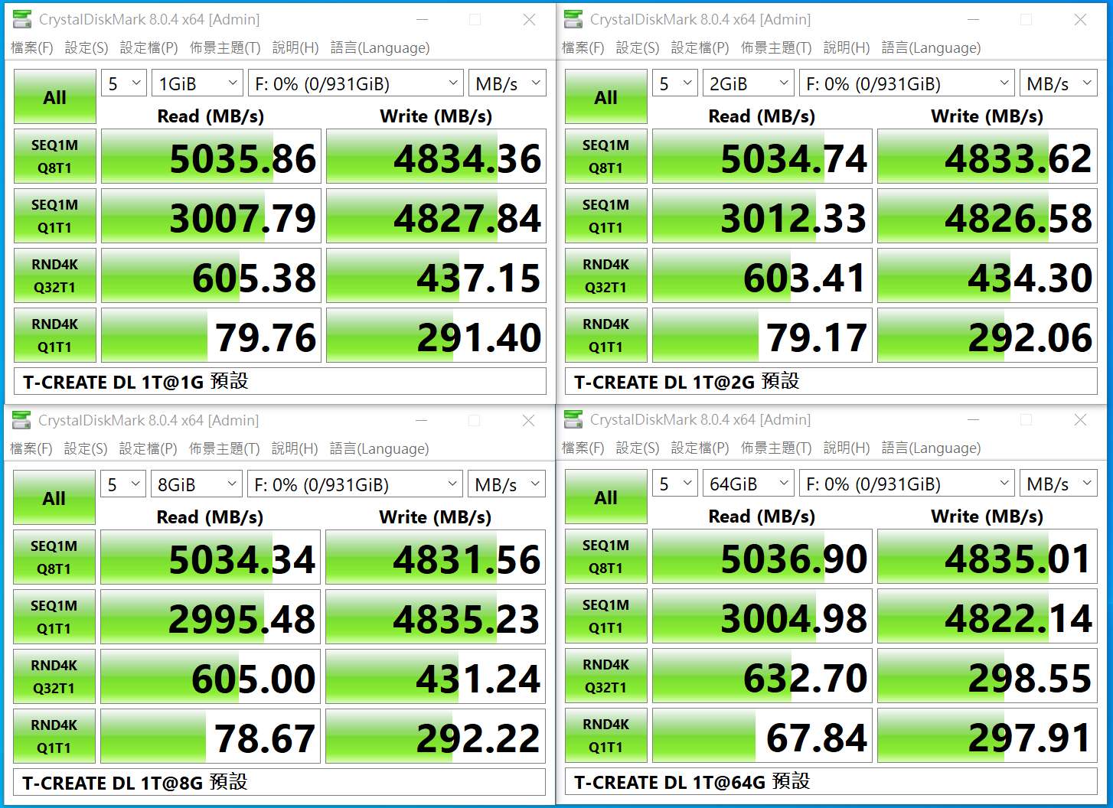
Task: Start RND4K Q1T1 test in the 8GiB window
Action: (x=54, y=737)
